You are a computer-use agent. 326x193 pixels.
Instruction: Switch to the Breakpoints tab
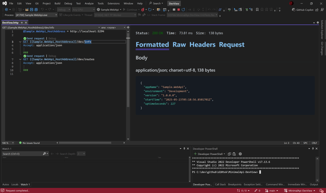(235, 184)
